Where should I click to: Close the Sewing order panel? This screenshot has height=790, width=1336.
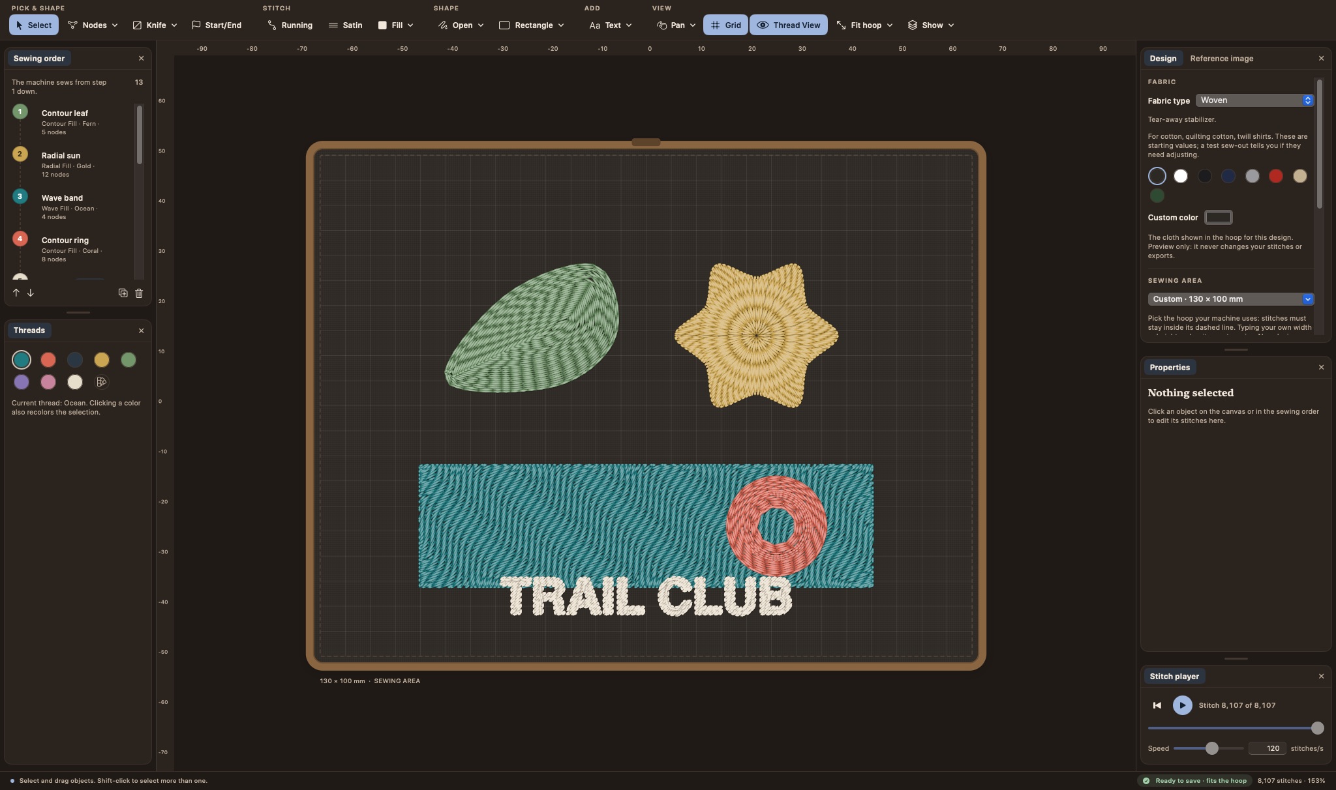(x=142, y=59)
